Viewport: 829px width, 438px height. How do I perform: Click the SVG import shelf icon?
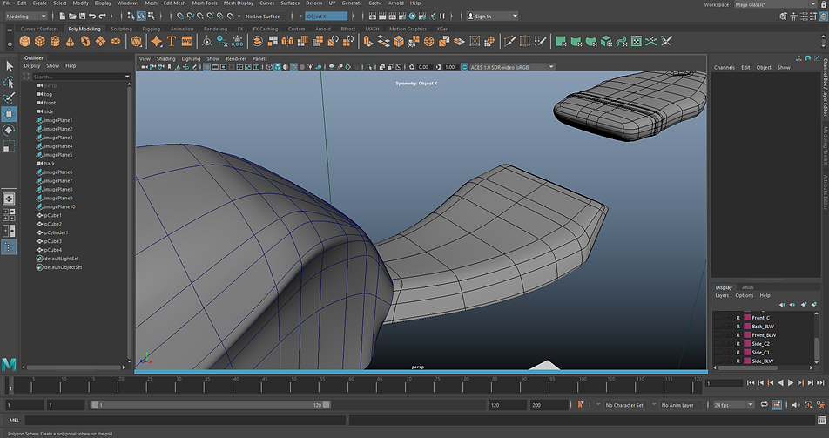tap(186, 41)
